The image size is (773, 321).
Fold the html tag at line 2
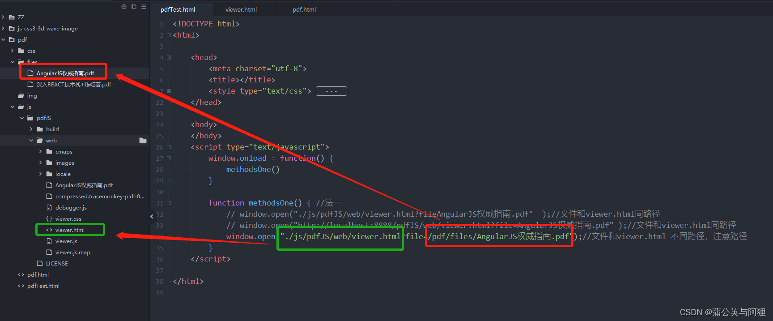[x=169, y=35]
